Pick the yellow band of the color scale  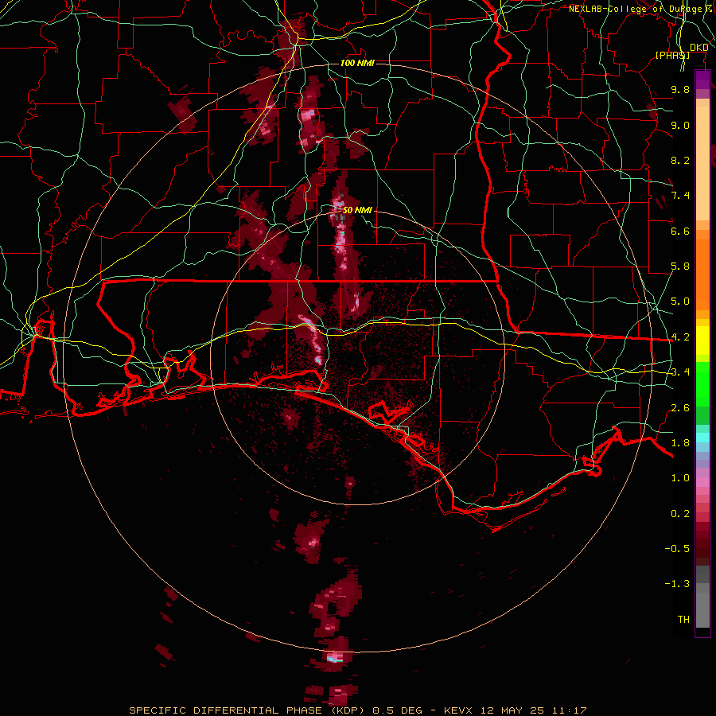tap(702, 340)
